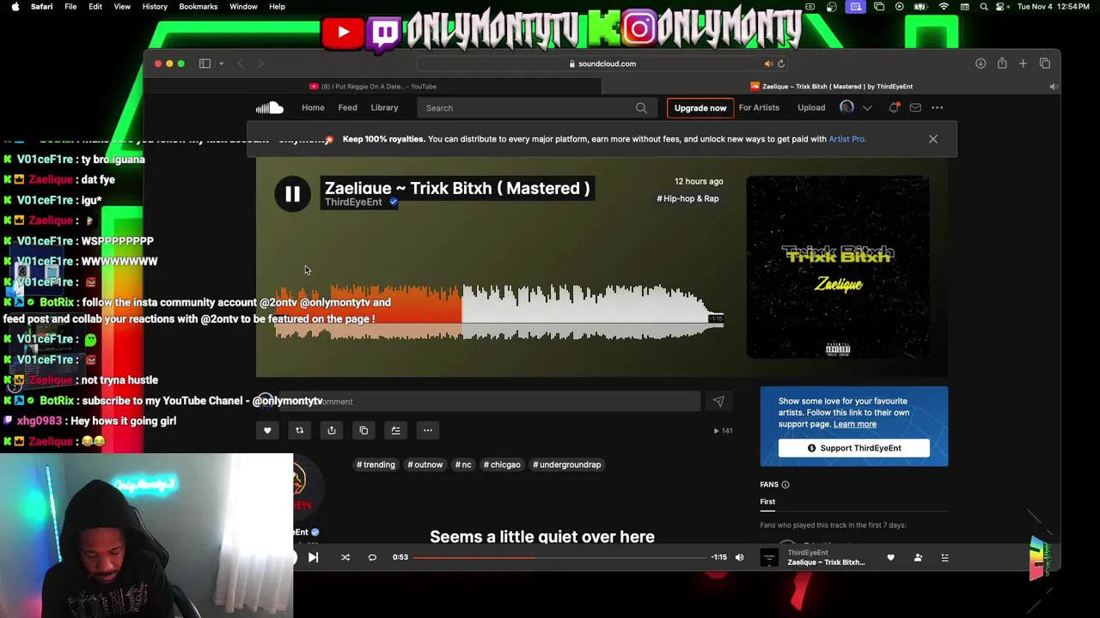The width and height of the screenshot is (1100, 618).
Task: Open a new Safari tab
Action: point(1023,64)
